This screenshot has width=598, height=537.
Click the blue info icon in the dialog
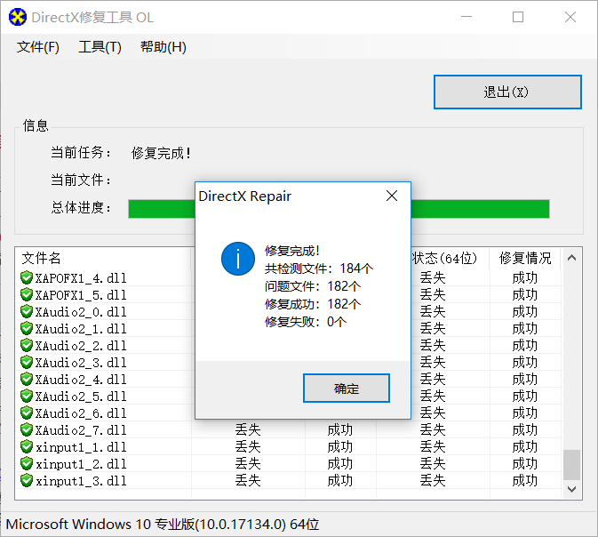tap(238, 259)
